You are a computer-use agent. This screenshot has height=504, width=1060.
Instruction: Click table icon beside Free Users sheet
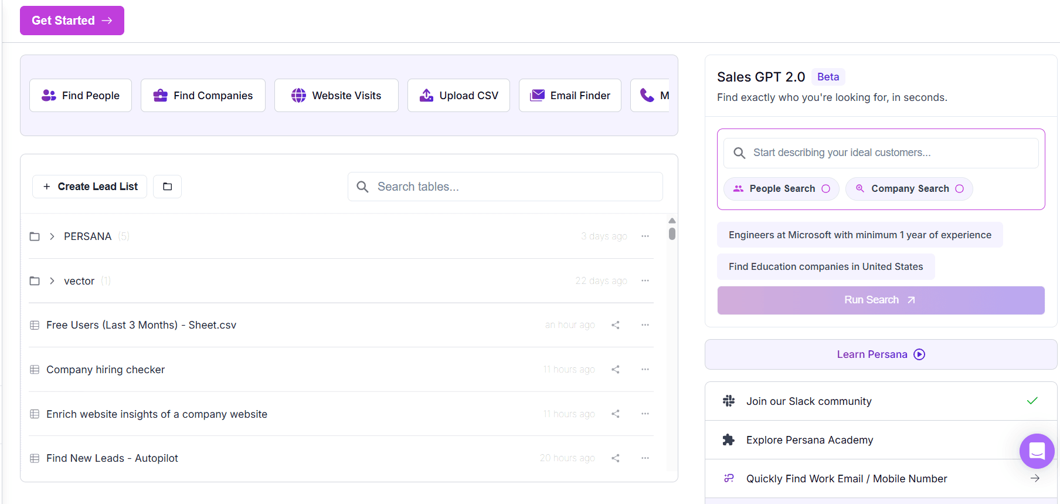click(x=35, y=325)
